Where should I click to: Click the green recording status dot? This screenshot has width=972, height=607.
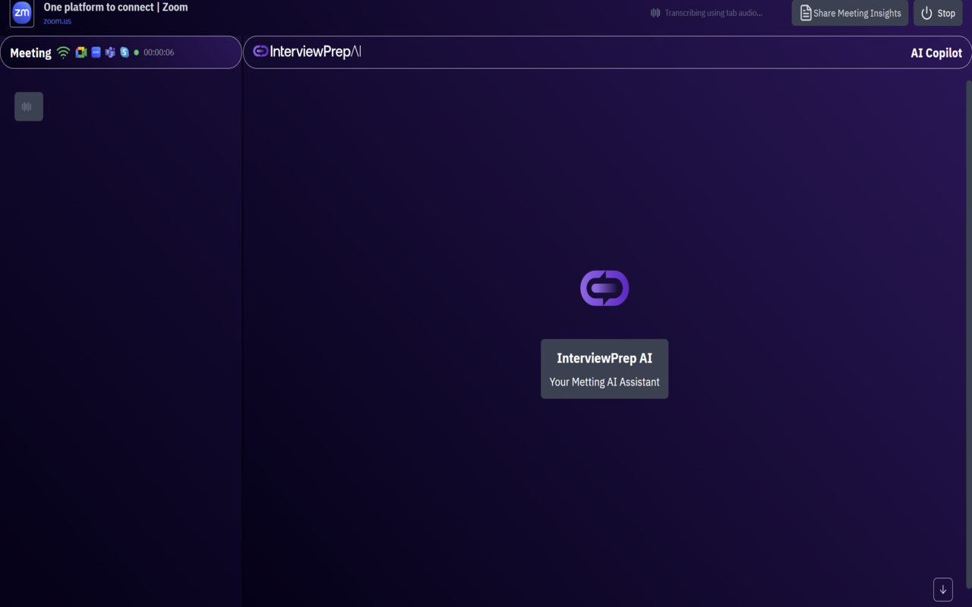(137, 52)
